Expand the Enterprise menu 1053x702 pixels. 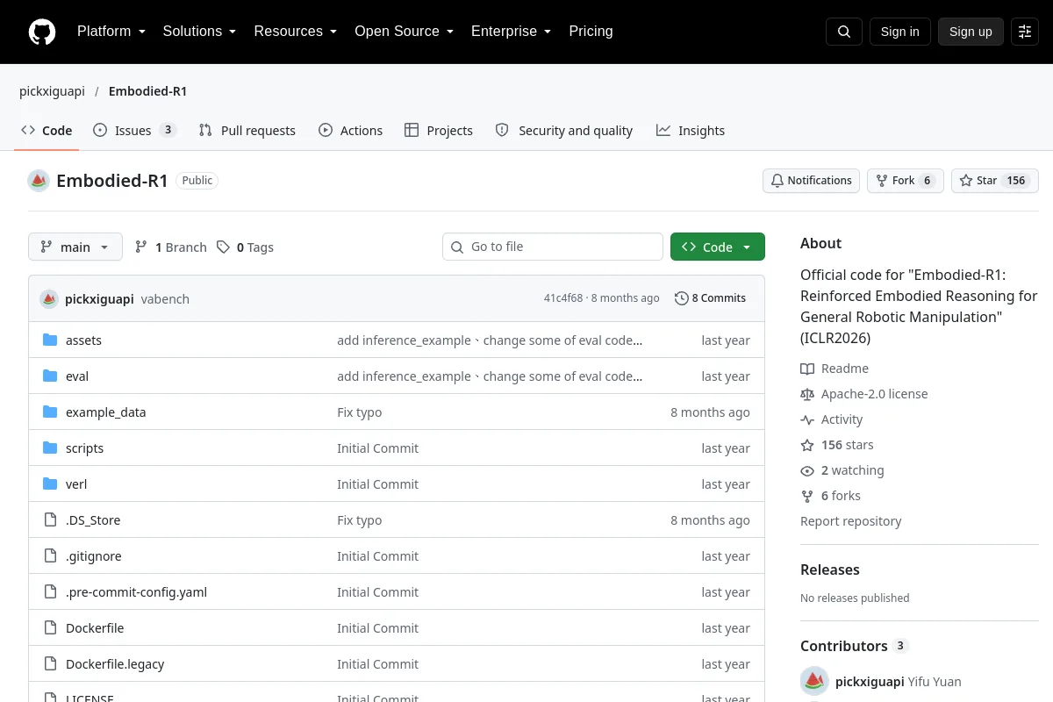(x=511, y=32)
